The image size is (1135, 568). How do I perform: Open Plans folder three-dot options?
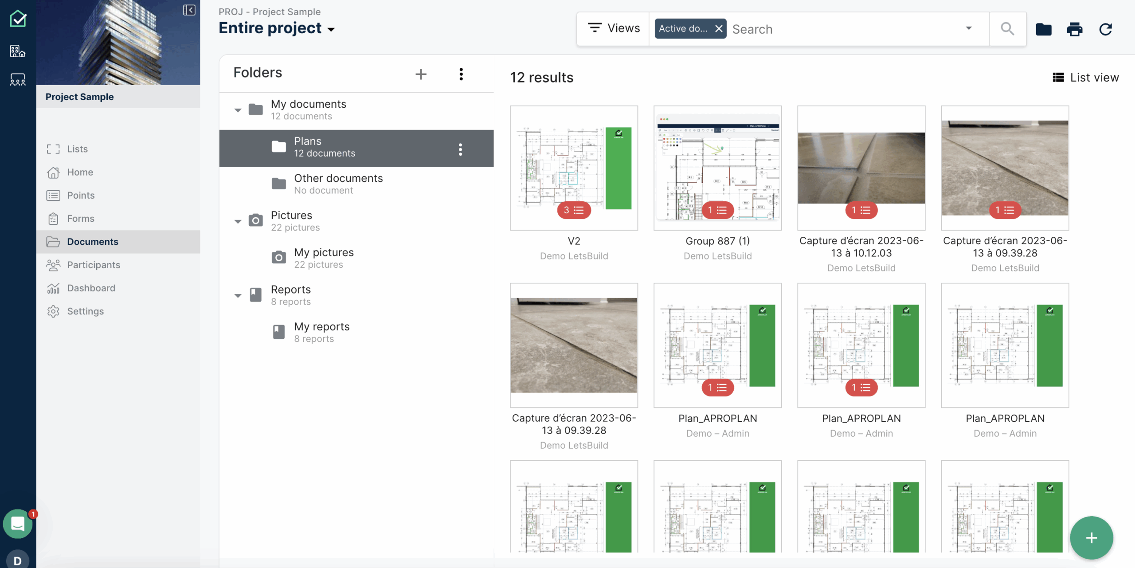point(460,149)
